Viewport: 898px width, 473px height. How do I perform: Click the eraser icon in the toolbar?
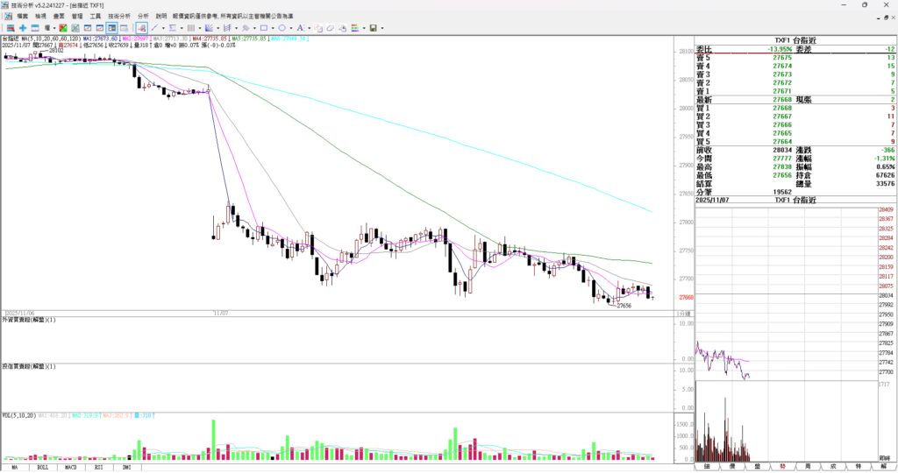[330, 28]
